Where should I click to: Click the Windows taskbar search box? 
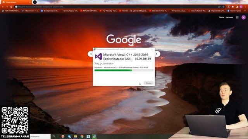[40, 136]
